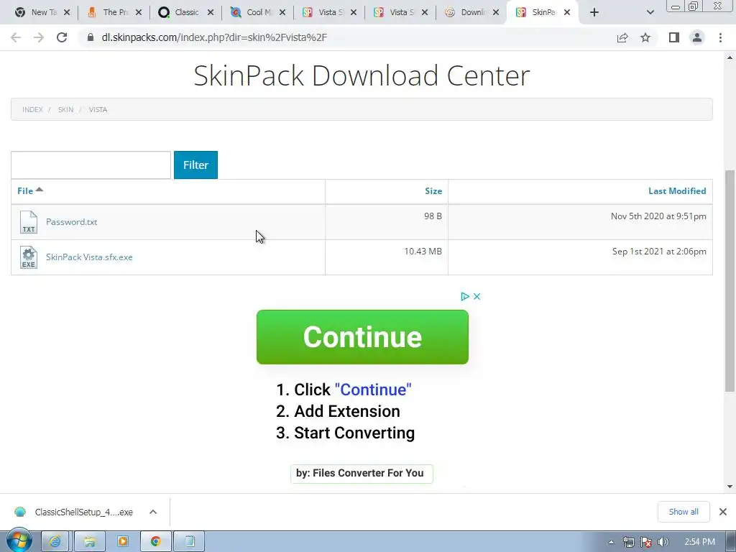
Task: Click the VISTA breadcrumb link
Action: point(98,109)
